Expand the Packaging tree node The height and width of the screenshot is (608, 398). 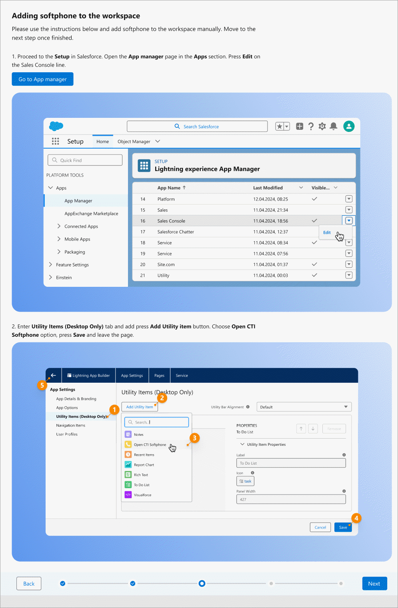pos(59,252)
